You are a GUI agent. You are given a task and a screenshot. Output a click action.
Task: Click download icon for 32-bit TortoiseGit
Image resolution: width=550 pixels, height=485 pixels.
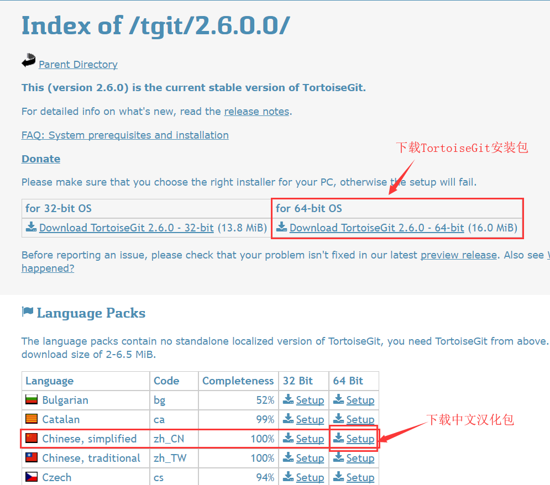coord(31,226)
